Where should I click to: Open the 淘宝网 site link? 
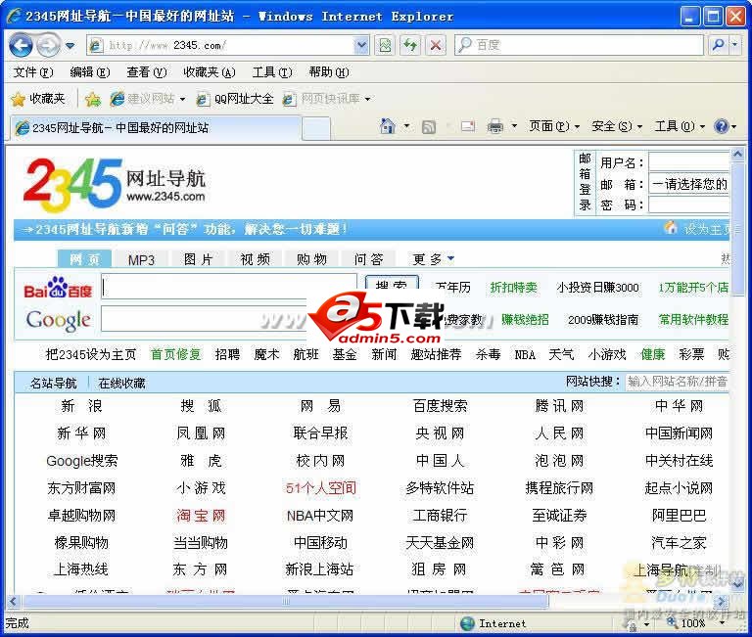click(201, 516)
